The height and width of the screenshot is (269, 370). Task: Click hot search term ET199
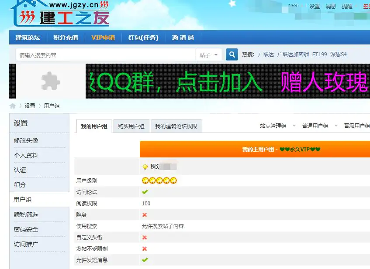tap(319, 54)
